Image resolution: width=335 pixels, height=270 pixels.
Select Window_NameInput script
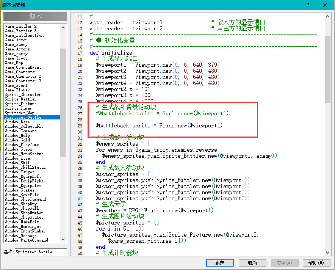(23, 226)
